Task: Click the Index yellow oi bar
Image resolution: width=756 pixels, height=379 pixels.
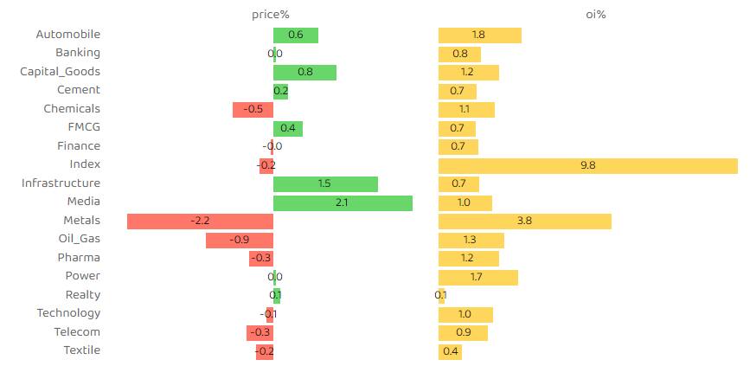Action: click(587, 165)
